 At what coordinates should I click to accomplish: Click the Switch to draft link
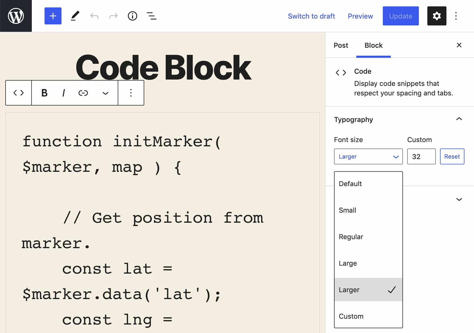(x=311, y=16)
